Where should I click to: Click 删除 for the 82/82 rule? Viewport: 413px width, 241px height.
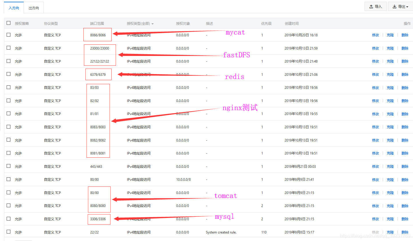click(x=405, y=101)
